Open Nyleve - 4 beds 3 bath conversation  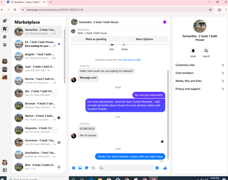click(x=37, y=118)
